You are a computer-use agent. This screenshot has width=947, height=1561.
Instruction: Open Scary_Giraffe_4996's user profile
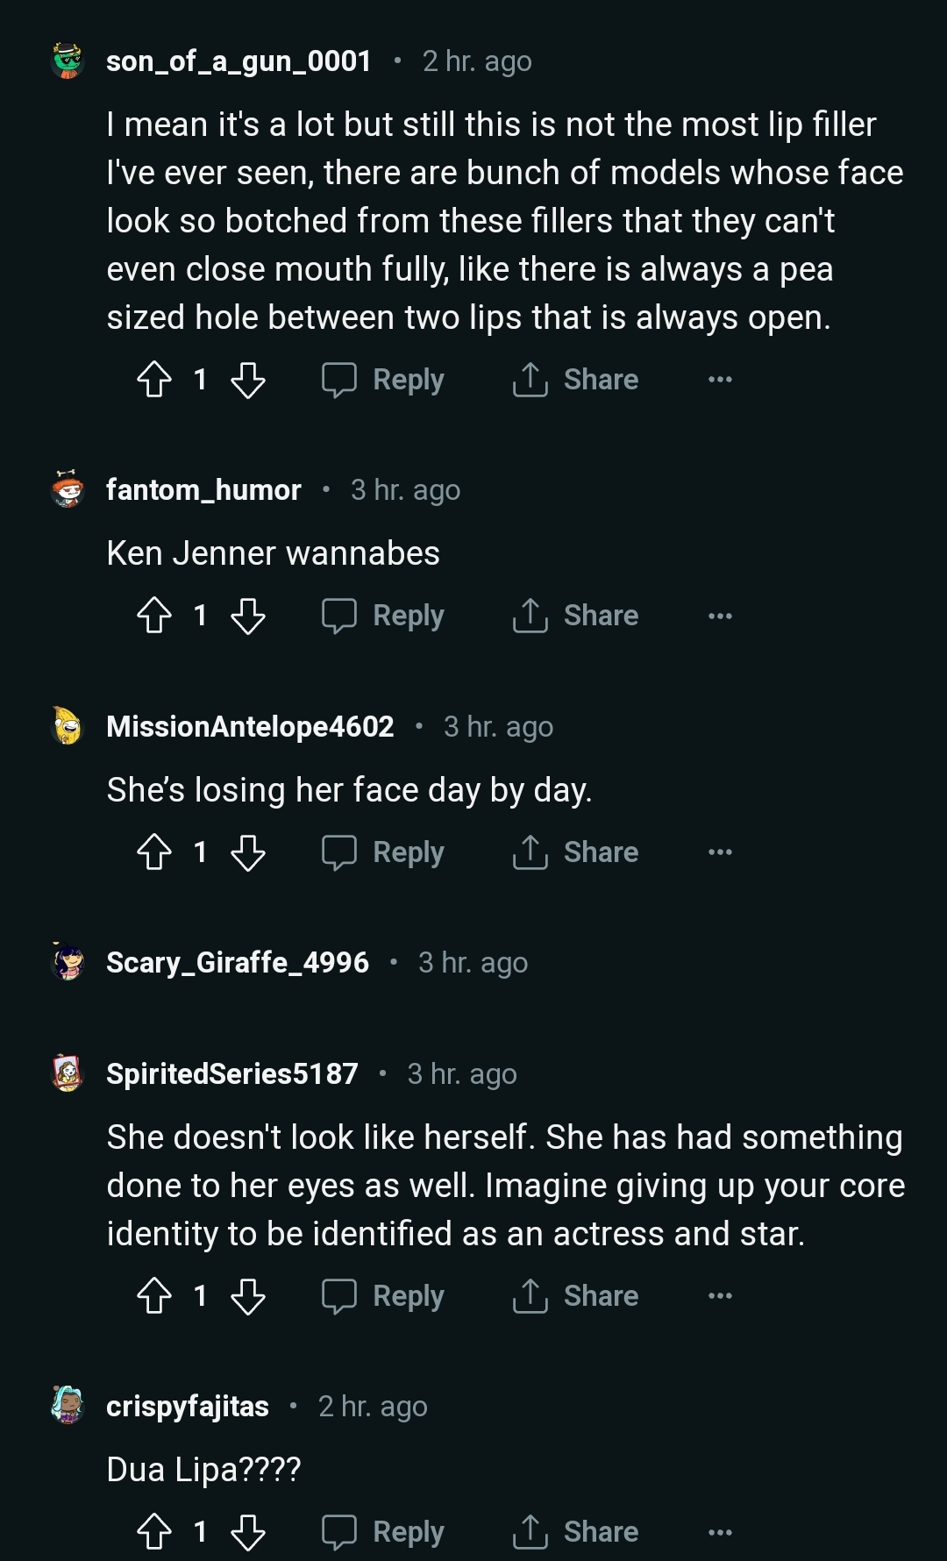237,963
